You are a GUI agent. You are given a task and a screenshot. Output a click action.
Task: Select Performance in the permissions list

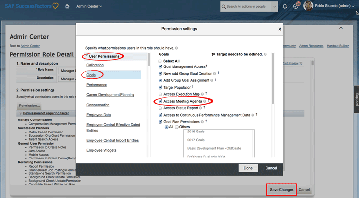point(97,85)
